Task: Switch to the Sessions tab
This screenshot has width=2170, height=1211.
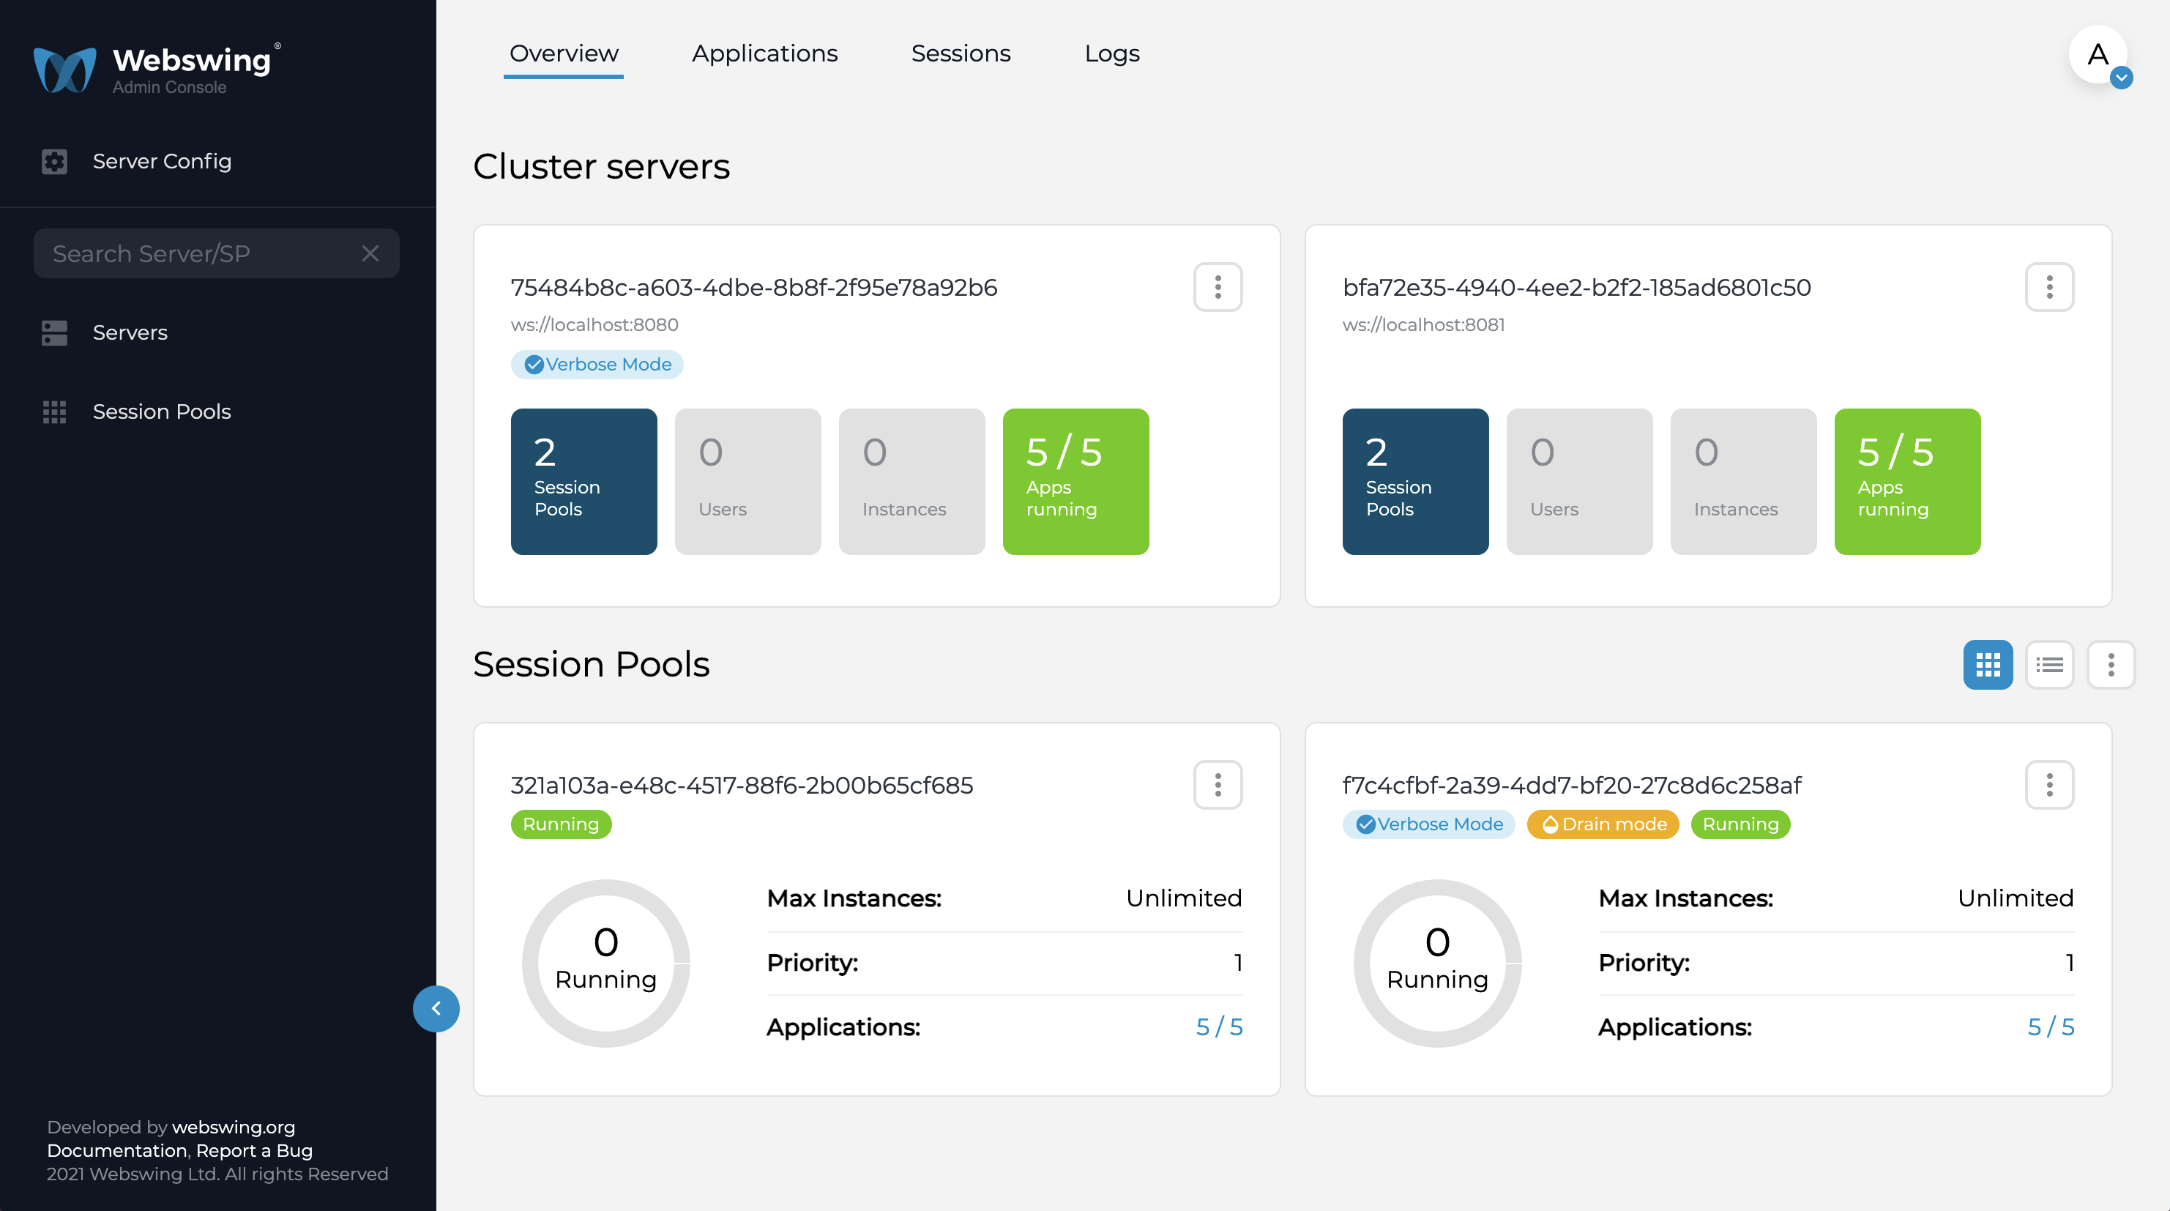Action: click(961, 53)
